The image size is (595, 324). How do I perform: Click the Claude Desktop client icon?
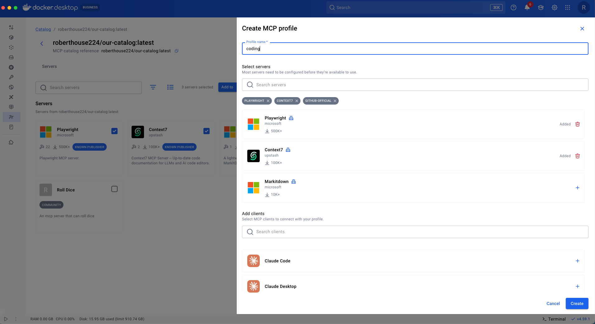point(253,286)
